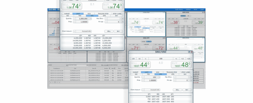Screen dimensions: 253x103
Task: Decrease amount by -100 in XAU/USD popup
Action: (x=133, y=59)
